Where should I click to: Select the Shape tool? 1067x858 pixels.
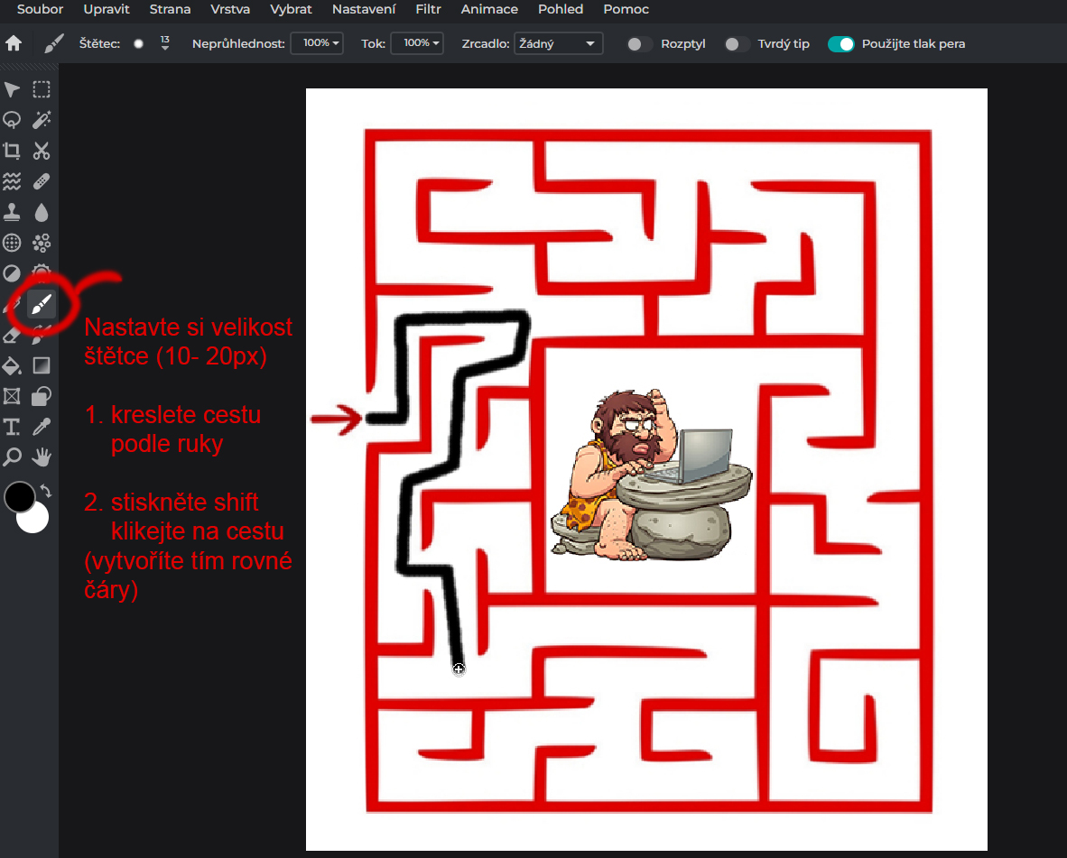pos(42,396)
